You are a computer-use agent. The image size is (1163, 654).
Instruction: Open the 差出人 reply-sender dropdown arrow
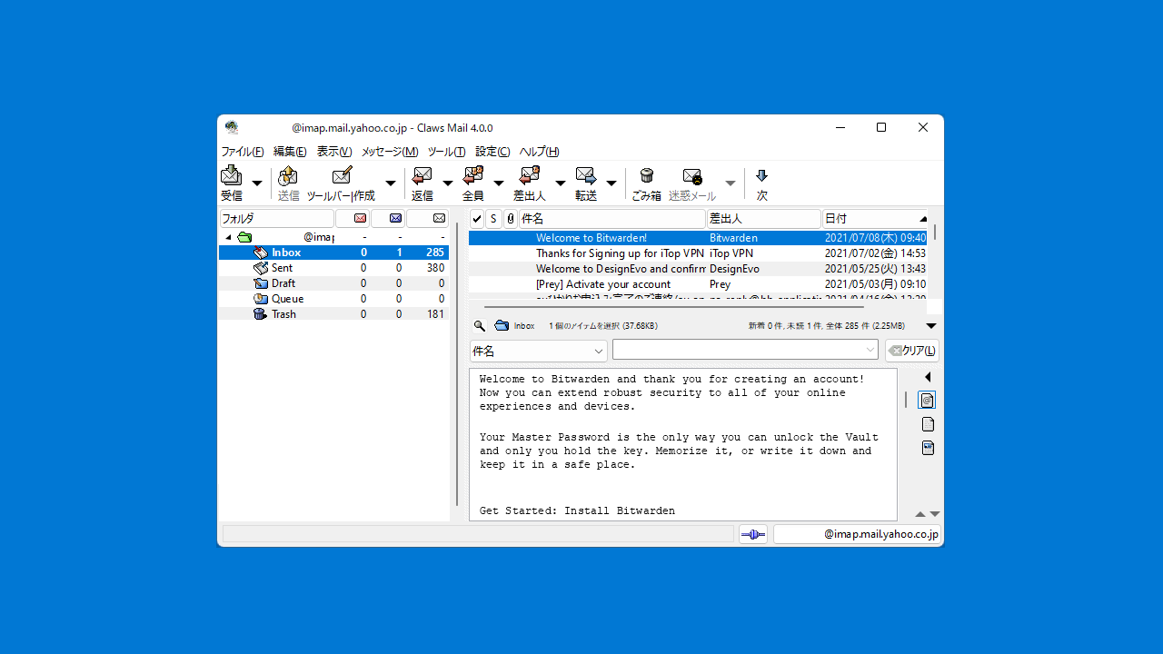[560, 183]
